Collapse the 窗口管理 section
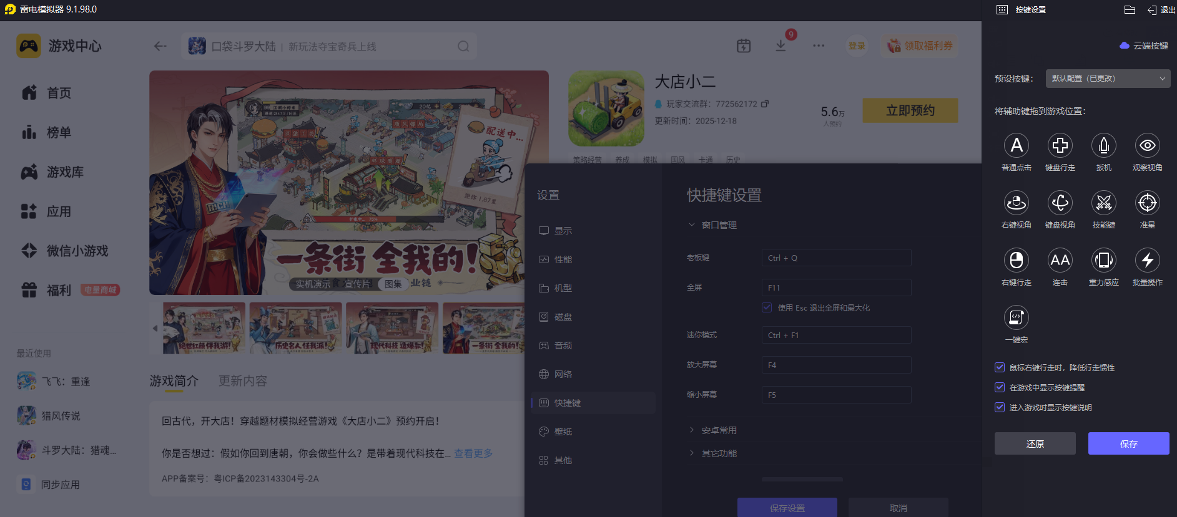Image resolution: width=1177 pixels, height=517 pixels. (x=718, y=225)
